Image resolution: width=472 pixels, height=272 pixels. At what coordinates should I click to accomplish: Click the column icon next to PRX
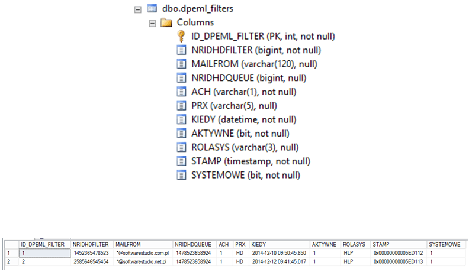(181, 105)
